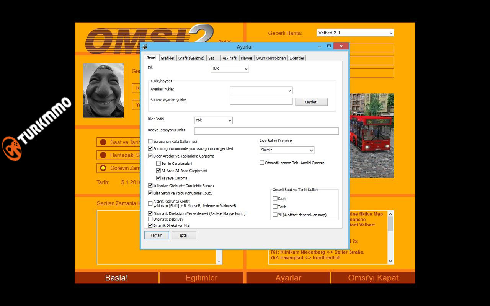Image resolution: width=490 pixels, height=306 pixels.
Task: Toggle Bilet Satisi ve Yolcu Konusmasi Ipucu
Action: [150, 193]
